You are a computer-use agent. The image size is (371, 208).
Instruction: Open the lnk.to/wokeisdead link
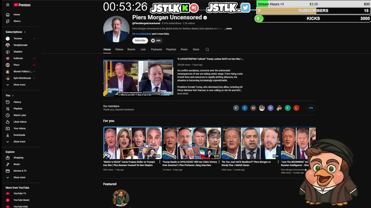coord(142,34)
